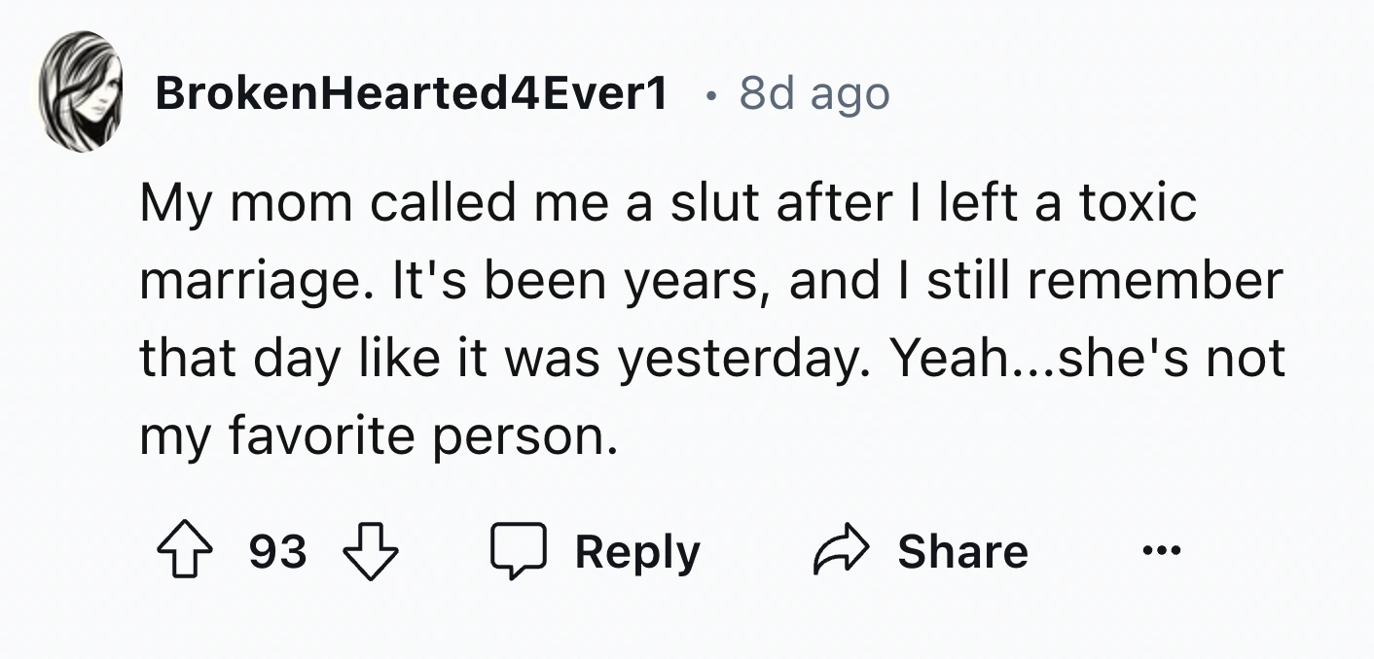Click the curved share arrow icon
1374x659 pixels.
(x=839, y=552)
